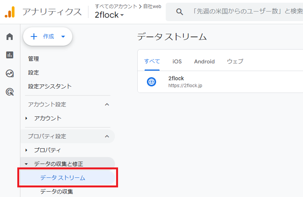Click the Google Analytics logo
The height and width of the screenshot is (197, 303).
tap(10, 12)
